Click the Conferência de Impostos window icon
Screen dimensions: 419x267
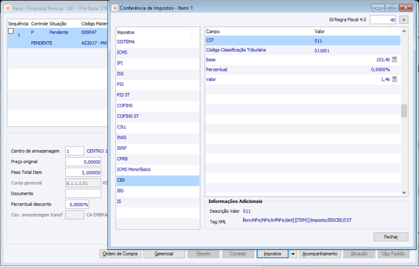(x=115, y=8)
